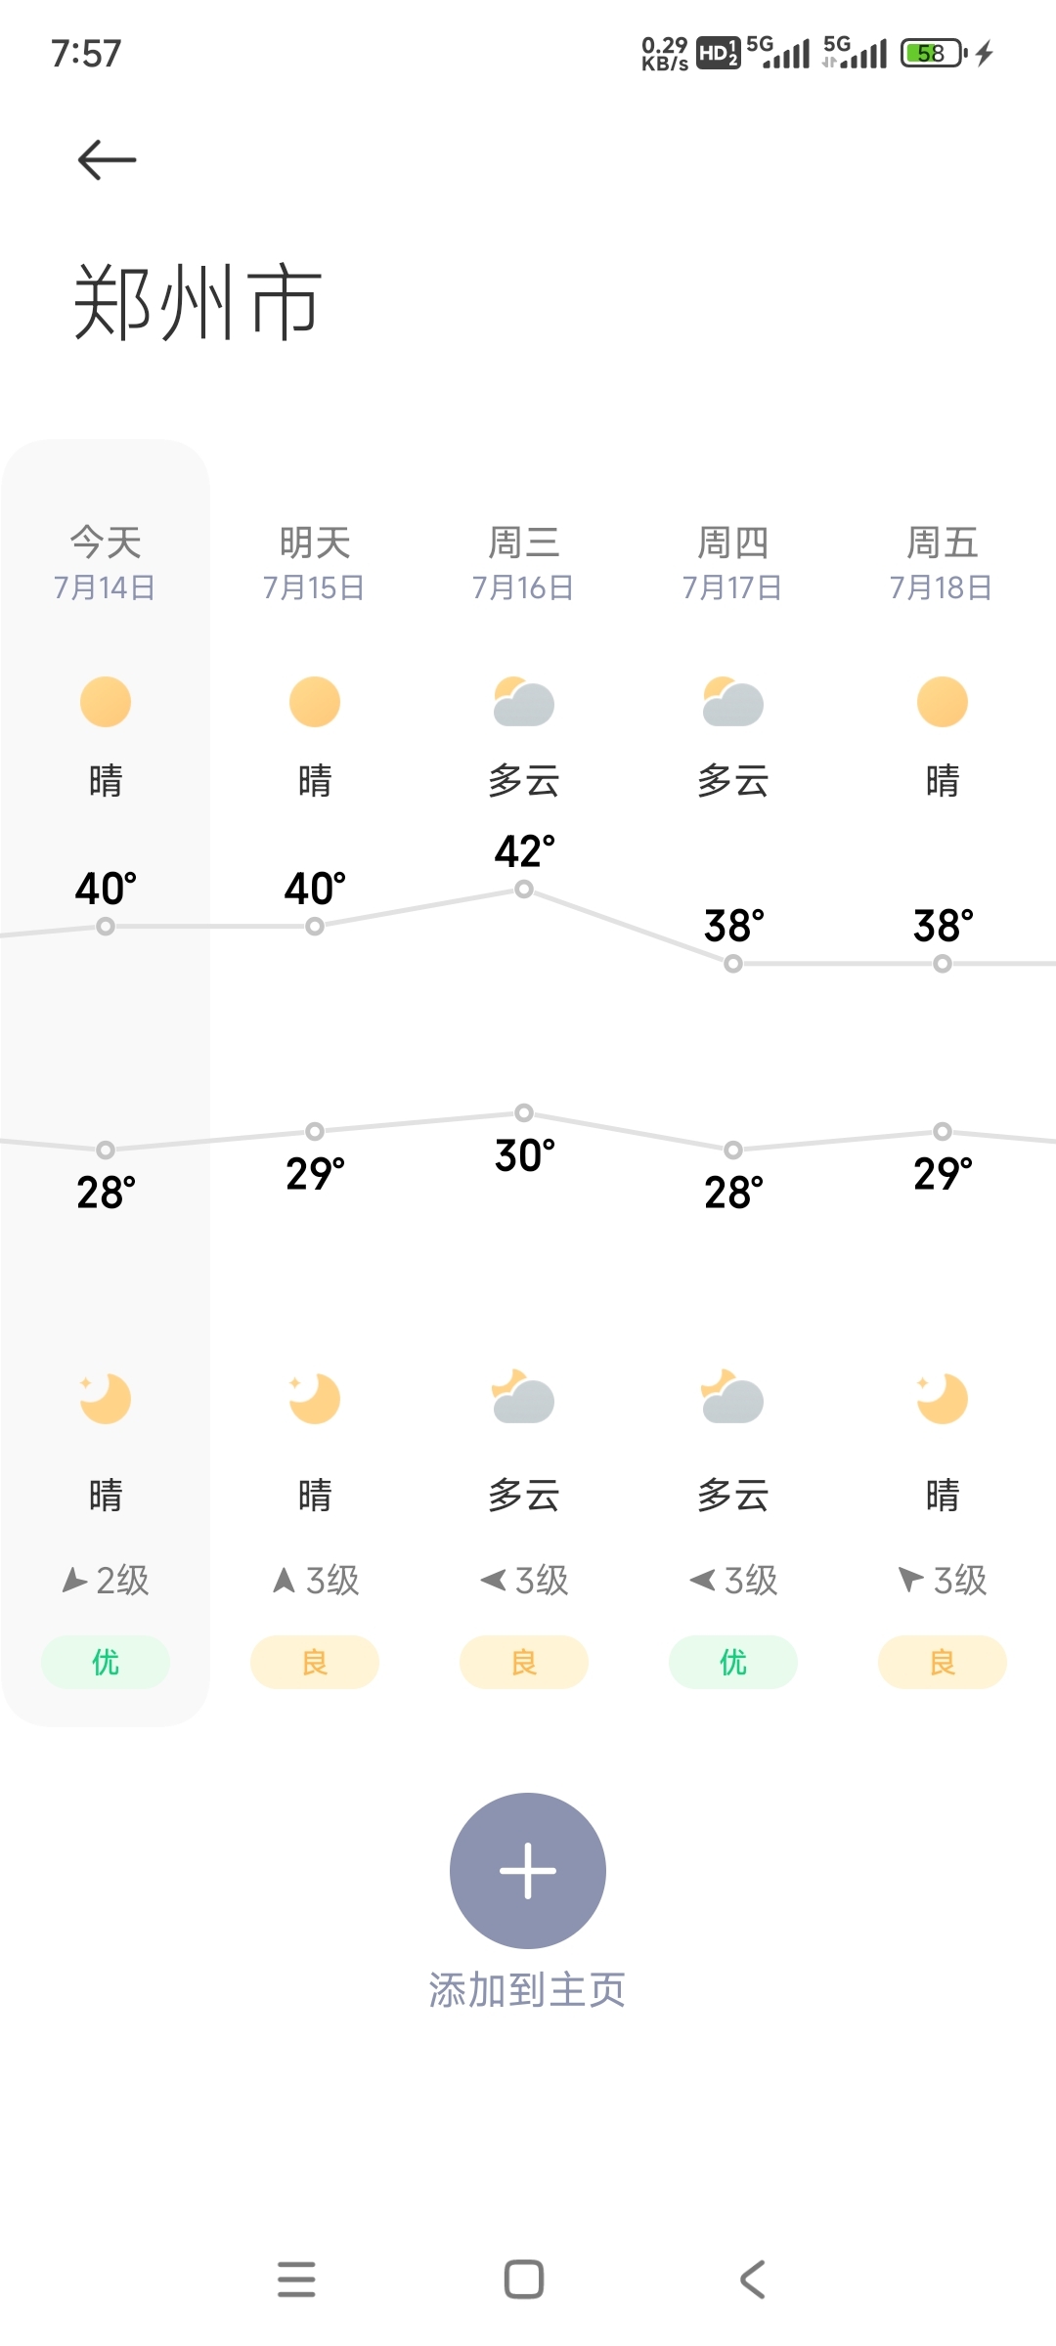Tap today's green 优 air quality badge
The height and width of the screenshot is (2346, 1056).
click(106, 1662)
